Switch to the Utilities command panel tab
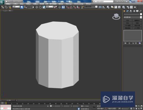The width and height of the screenshot is (143, 110). coord(140,11)
